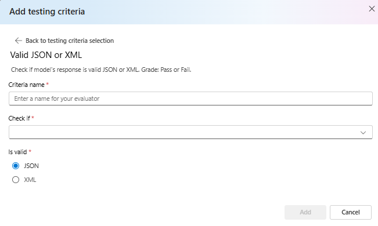Close the Add testing criteria dialog
Screen dimensions: 378x226
(x=372, y=9)
